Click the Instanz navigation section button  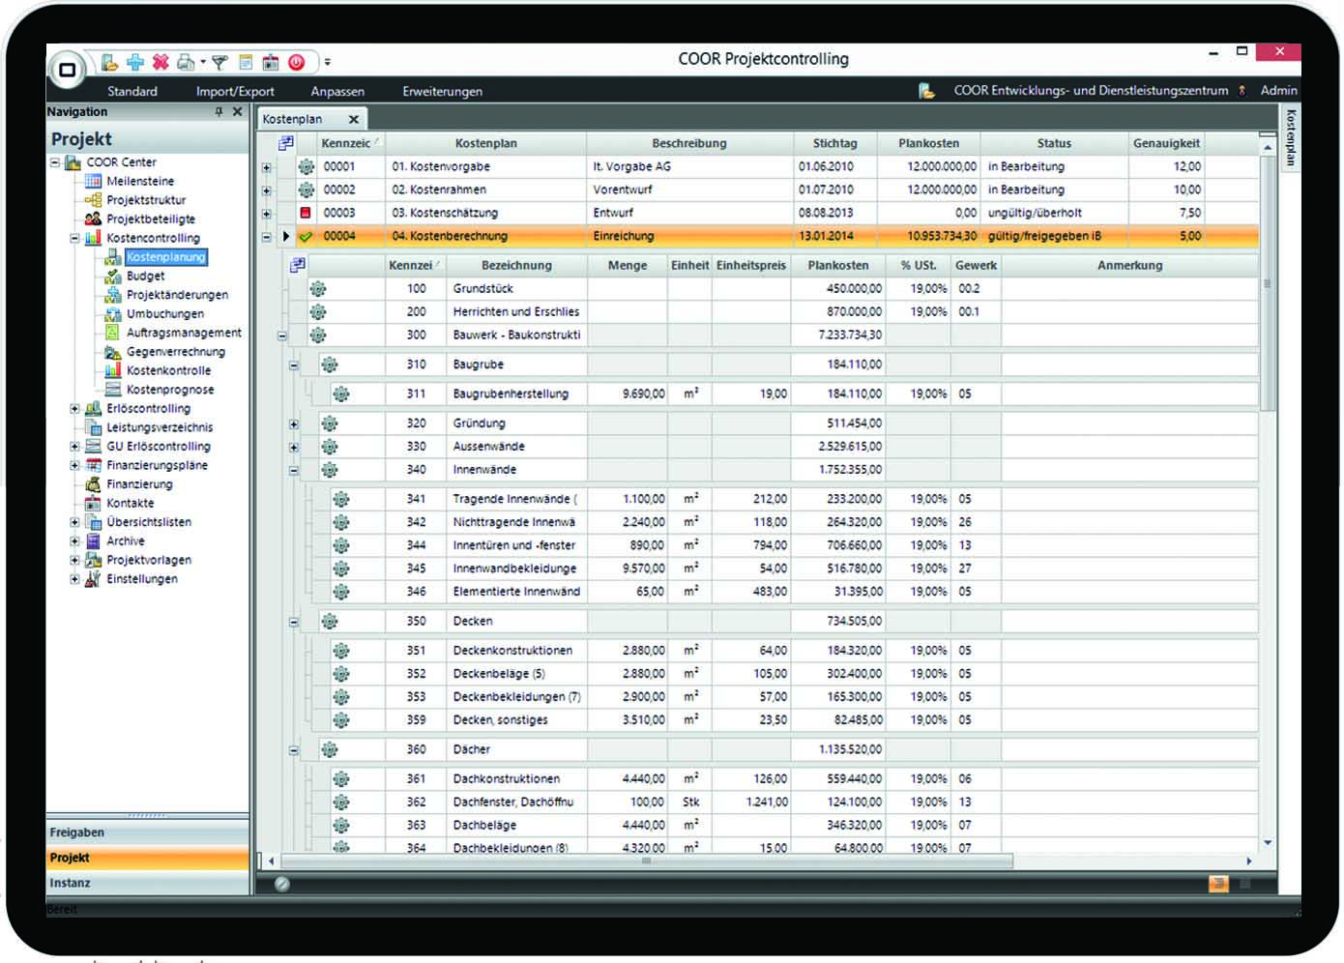point(147,883)
